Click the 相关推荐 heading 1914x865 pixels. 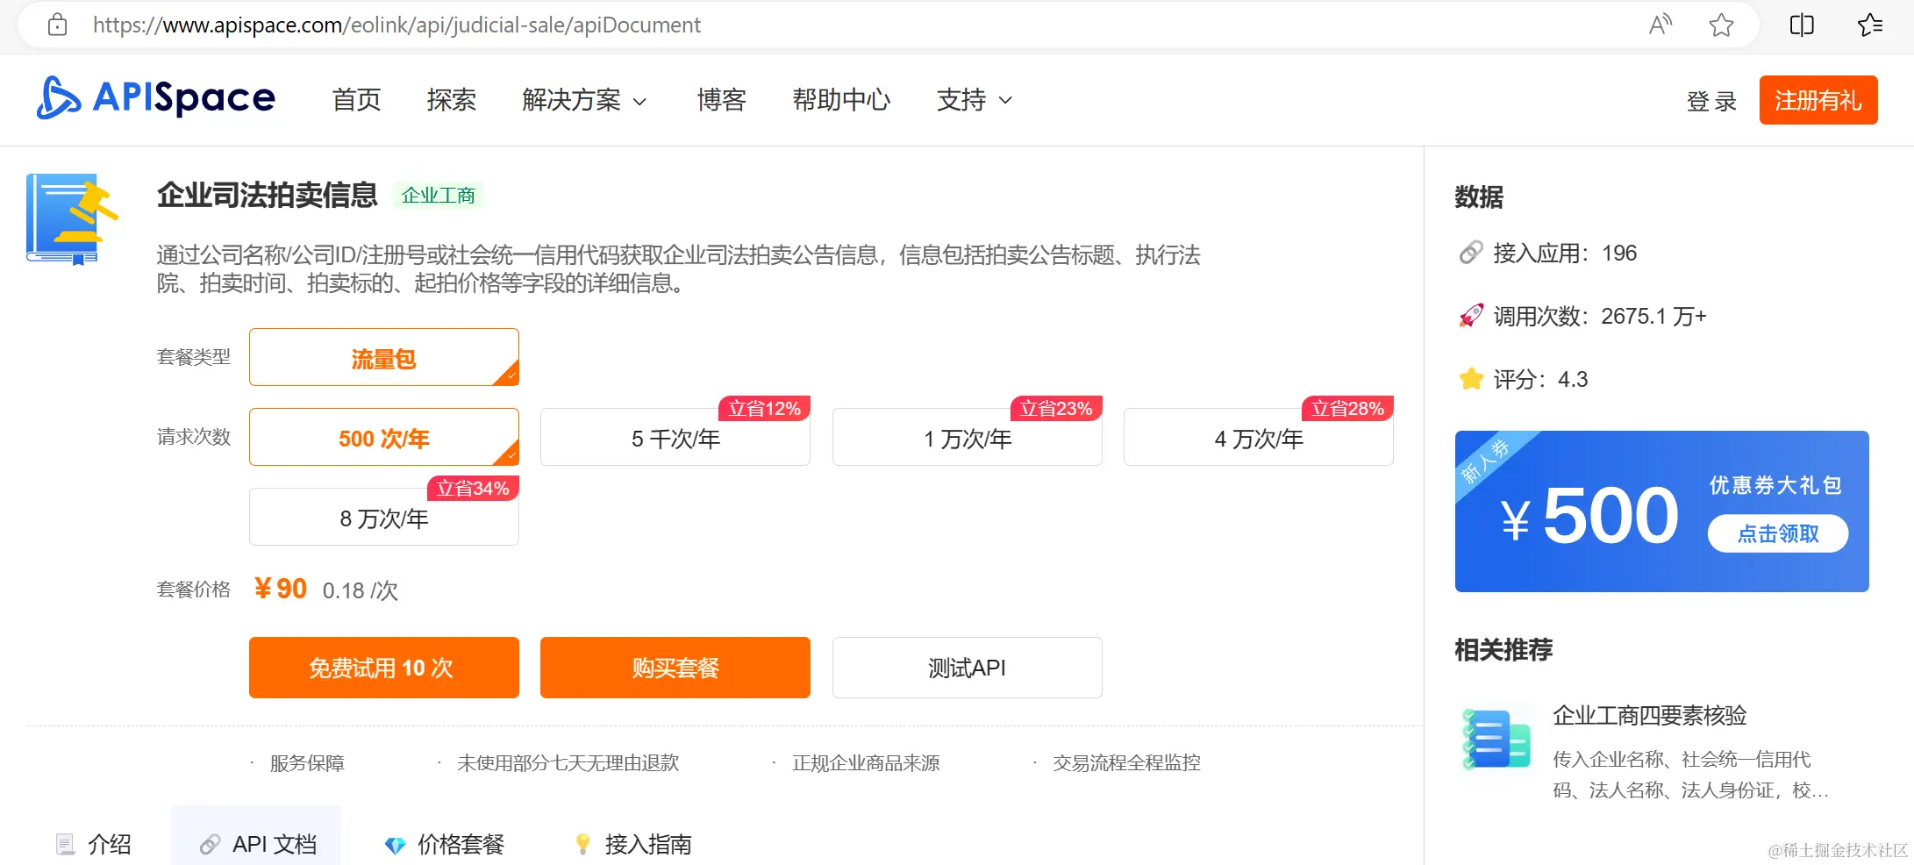[x=1503, y=649]
